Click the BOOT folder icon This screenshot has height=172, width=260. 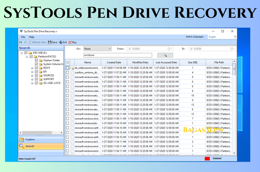41,68
